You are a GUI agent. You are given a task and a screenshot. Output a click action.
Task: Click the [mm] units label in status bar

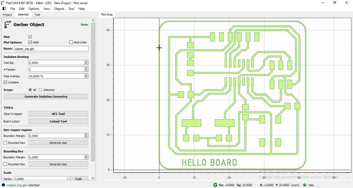tap(295, 185)
